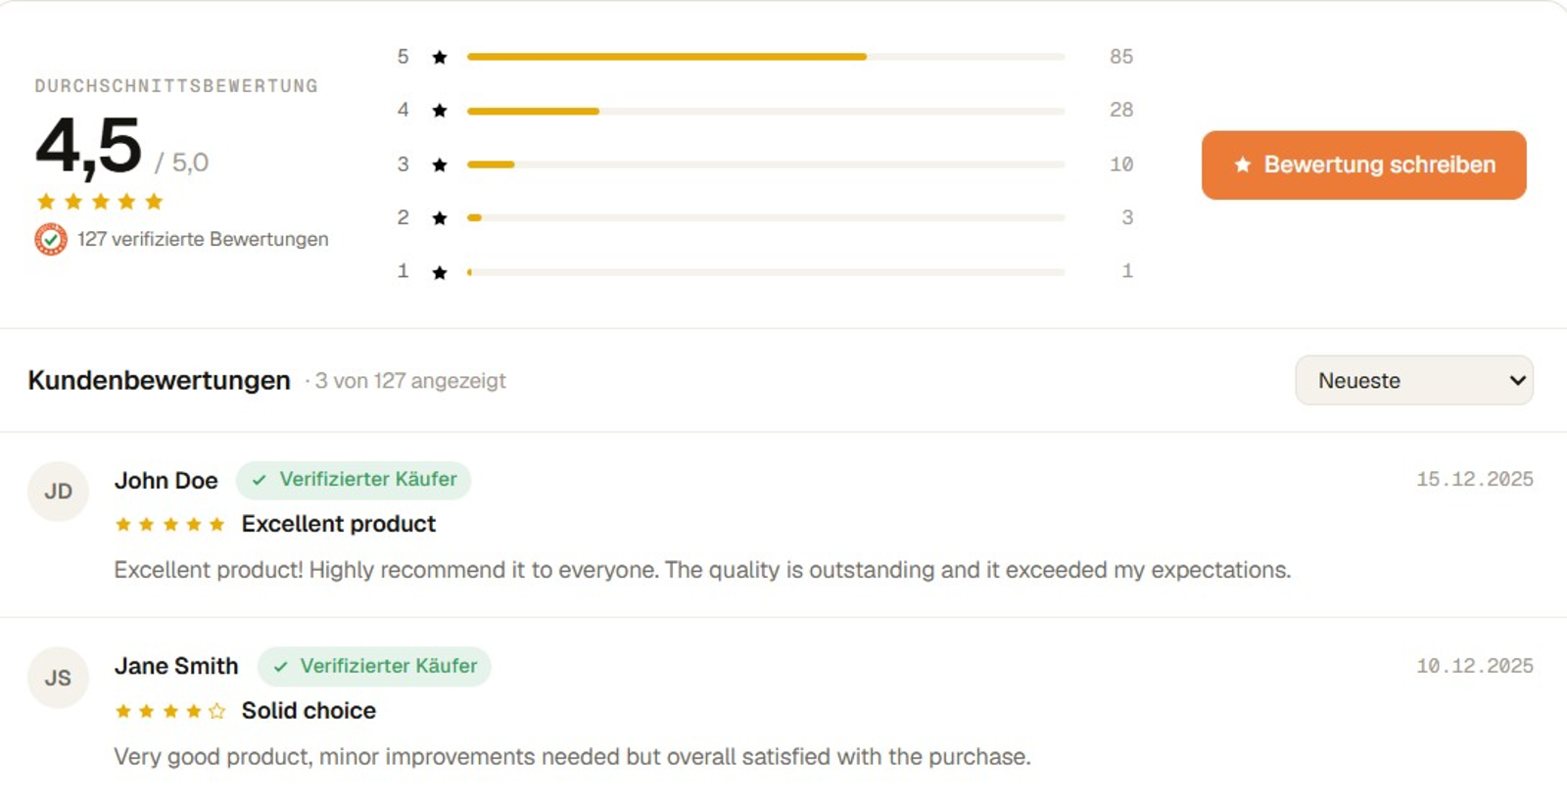Click the Bewertung schreiben button
Viewport: 1567px width, 799px height.
[x=1363, y=164]
